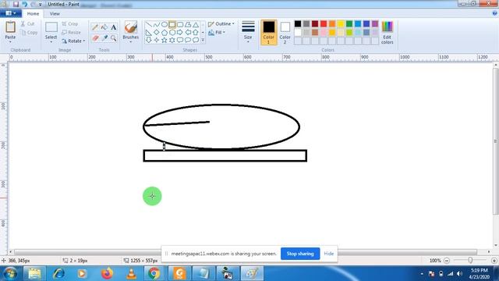Activate the Color 2 background button
499x281 pixels.
[285, 32]
